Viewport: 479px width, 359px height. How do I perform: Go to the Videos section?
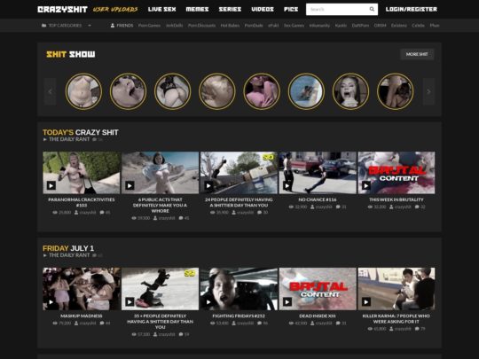[263, 9]
